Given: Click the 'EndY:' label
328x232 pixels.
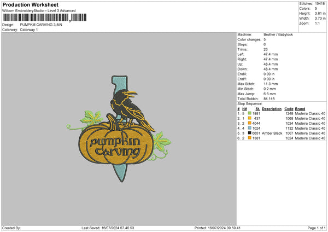Looking at the screenshot, I should [242, 79].
